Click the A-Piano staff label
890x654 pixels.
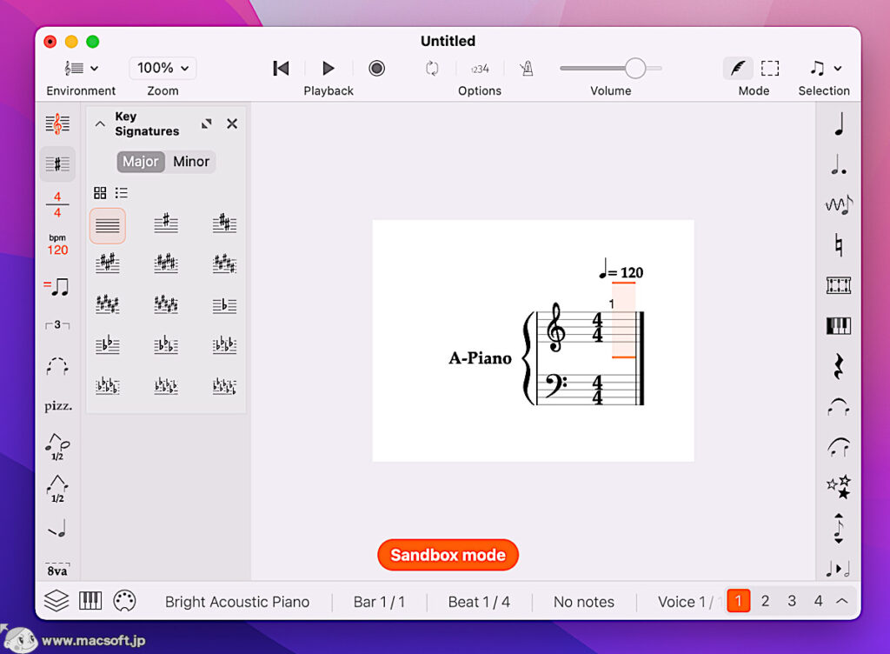pos(480,358)
